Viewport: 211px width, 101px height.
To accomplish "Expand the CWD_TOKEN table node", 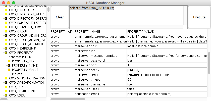I will [6, 87].
